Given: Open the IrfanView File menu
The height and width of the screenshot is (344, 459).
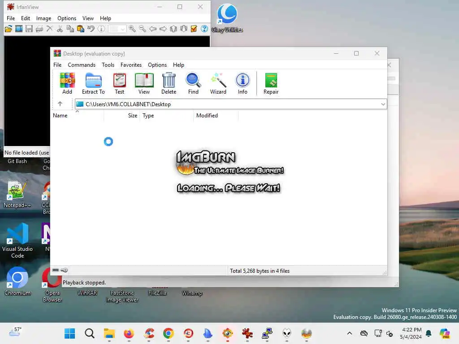Looking at the screenshot, I should pos(11,18).
